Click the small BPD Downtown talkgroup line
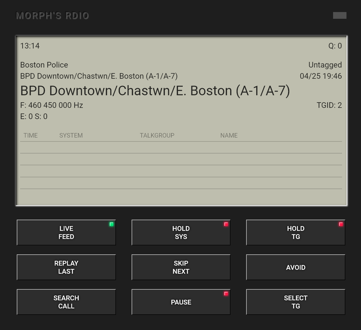 99,76
